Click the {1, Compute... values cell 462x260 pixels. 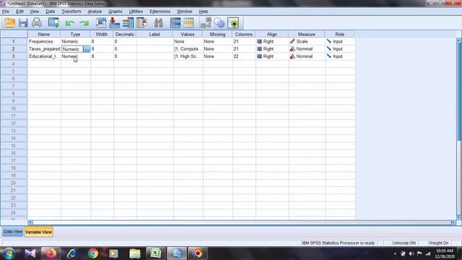(188, 49)
